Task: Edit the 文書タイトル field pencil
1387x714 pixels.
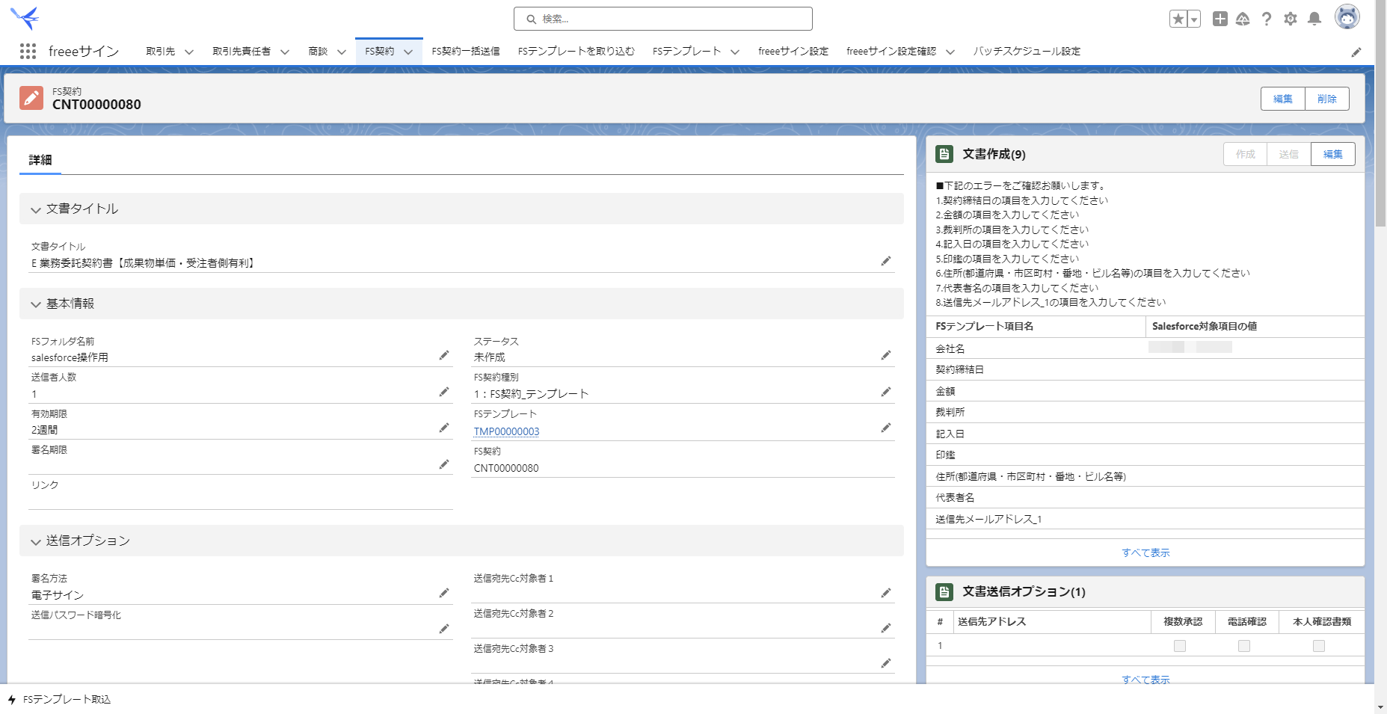Action: (886, 261)
